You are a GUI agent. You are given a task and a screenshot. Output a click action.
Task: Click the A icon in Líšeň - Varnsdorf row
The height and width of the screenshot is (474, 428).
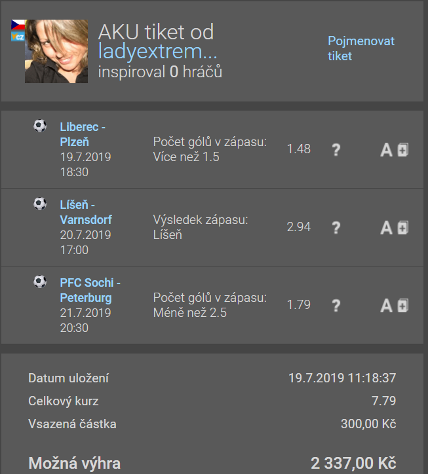click(x=386, y=228)
